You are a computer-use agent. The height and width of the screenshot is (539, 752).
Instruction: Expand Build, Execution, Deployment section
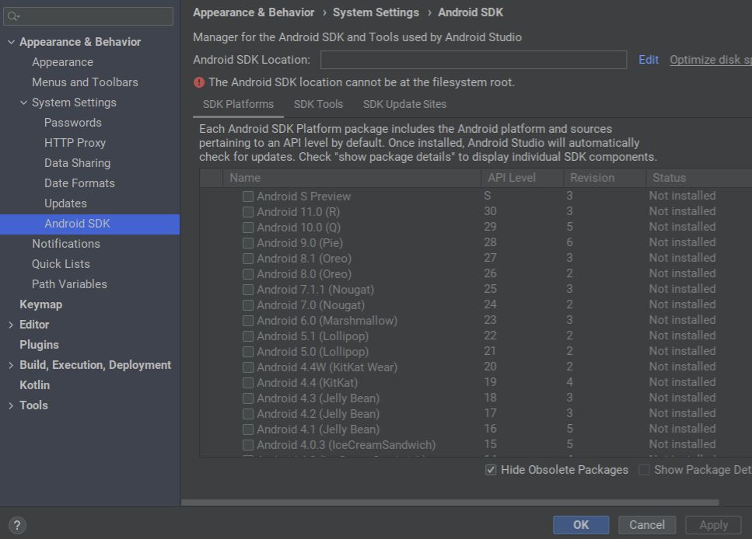coord(11,365)
